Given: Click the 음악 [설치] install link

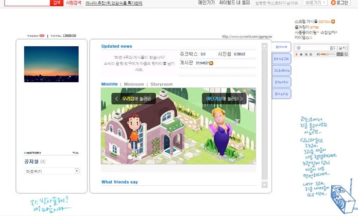Looking at the screenshot, I should click(338, 48).
